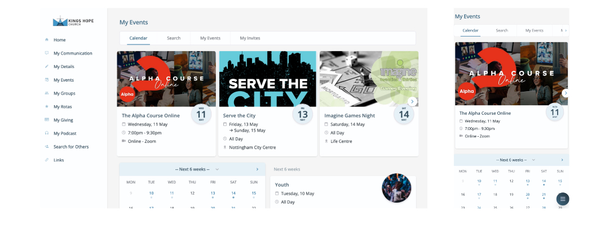Select day 12 in desktop calendar

pyautogui.click(x=192, y=193)
